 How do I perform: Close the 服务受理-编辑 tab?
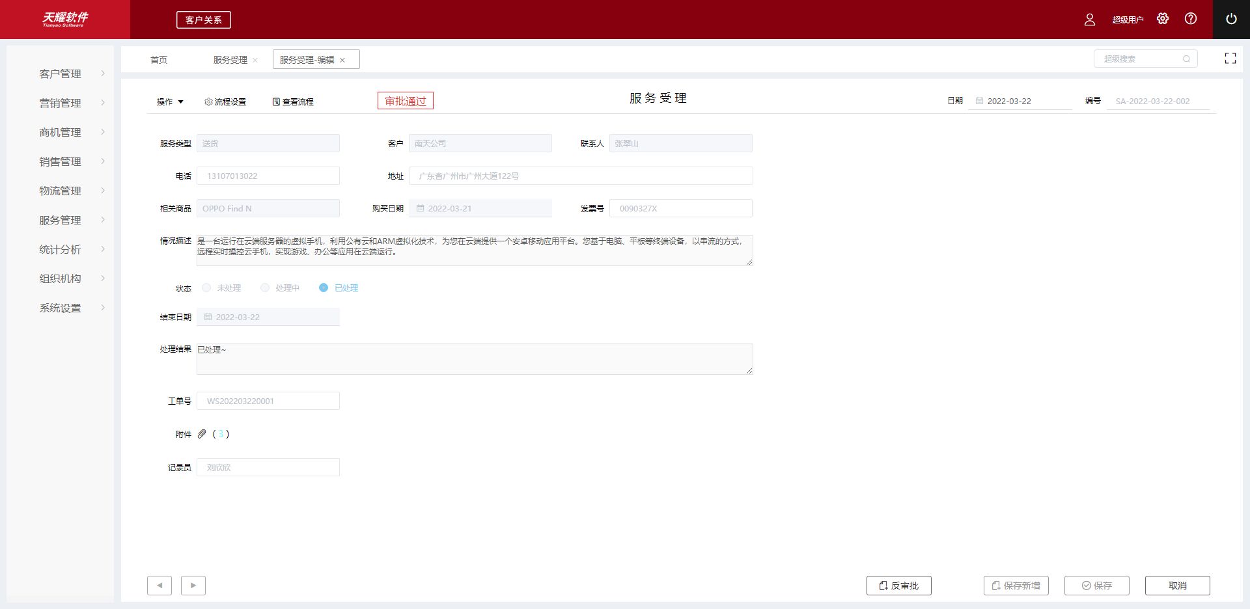pyautogui.click(x=342, y=60)
